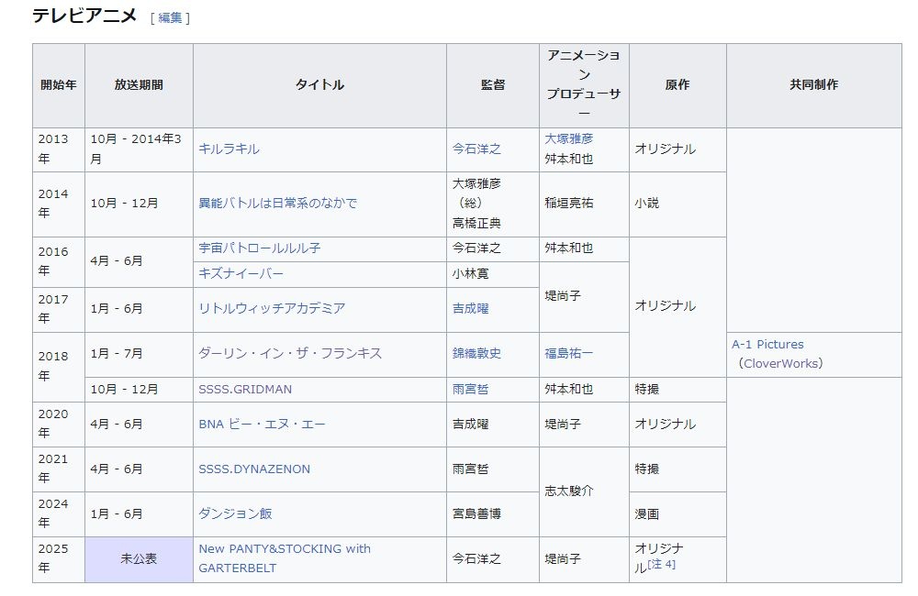918x596 pixels.
Task: Click the highlighted 未公表 cell
Action: coord(139,558)
